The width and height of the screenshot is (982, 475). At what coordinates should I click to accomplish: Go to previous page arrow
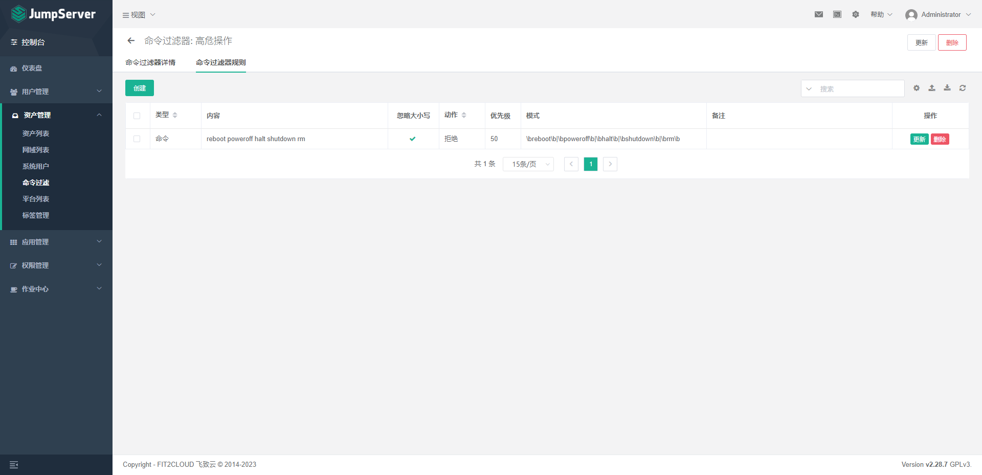point(571,164)
